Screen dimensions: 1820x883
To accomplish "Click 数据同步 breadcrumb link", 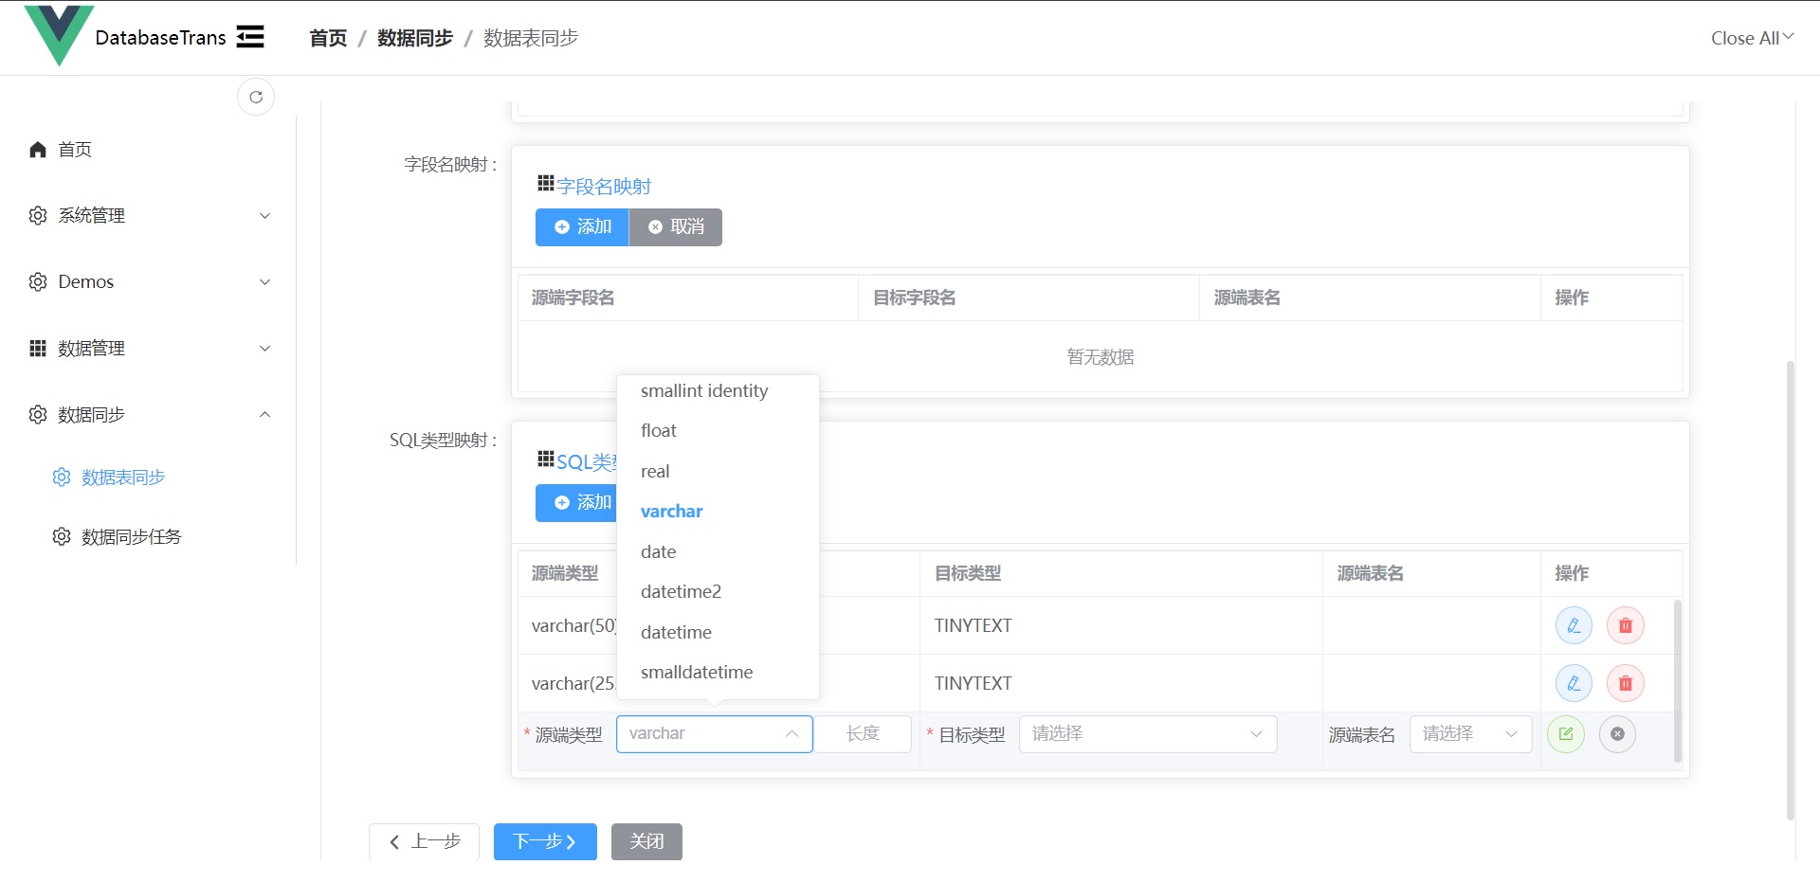I will (415, 38).
